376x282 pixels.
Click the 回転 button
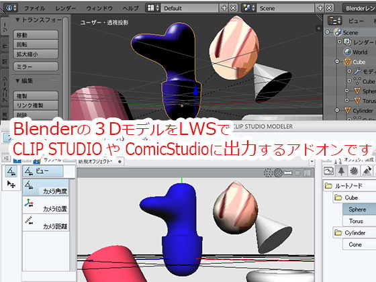[x=36, y=44]
